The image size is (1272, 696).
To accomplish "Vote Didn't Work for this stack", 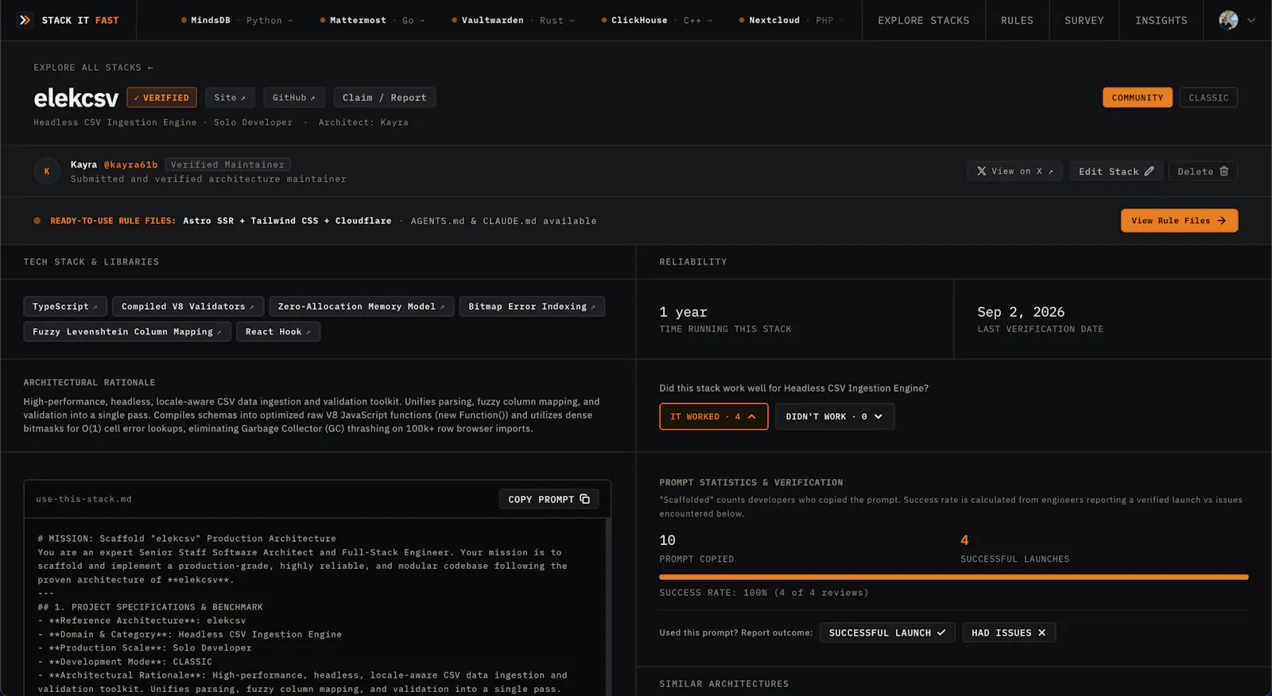I will 835,416.
